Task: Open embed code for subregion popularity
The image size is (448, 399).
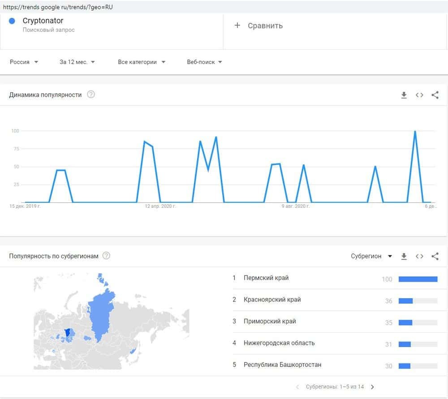Action: coord(419,256)
